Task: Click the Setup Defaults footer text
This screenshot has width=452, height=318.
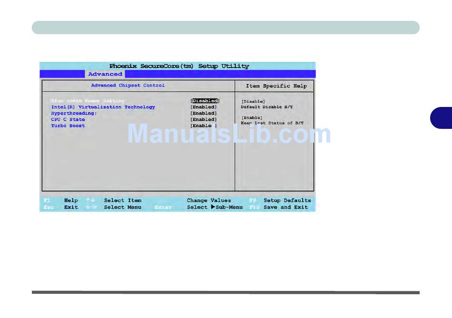Action: coord(287,201)
